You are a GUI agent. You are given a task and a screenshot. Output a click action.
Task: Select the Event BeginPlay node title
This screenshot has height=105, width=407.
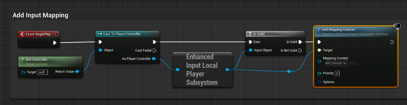point(38,34)
